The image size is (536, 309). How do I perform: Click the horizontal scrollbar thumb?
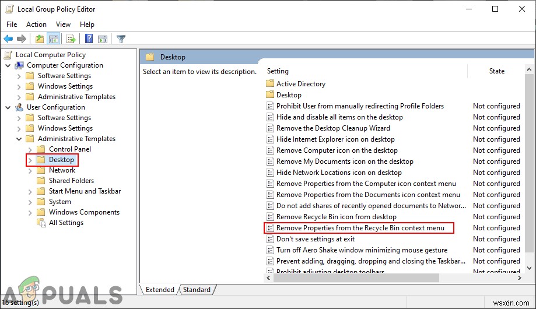[356, 278]
